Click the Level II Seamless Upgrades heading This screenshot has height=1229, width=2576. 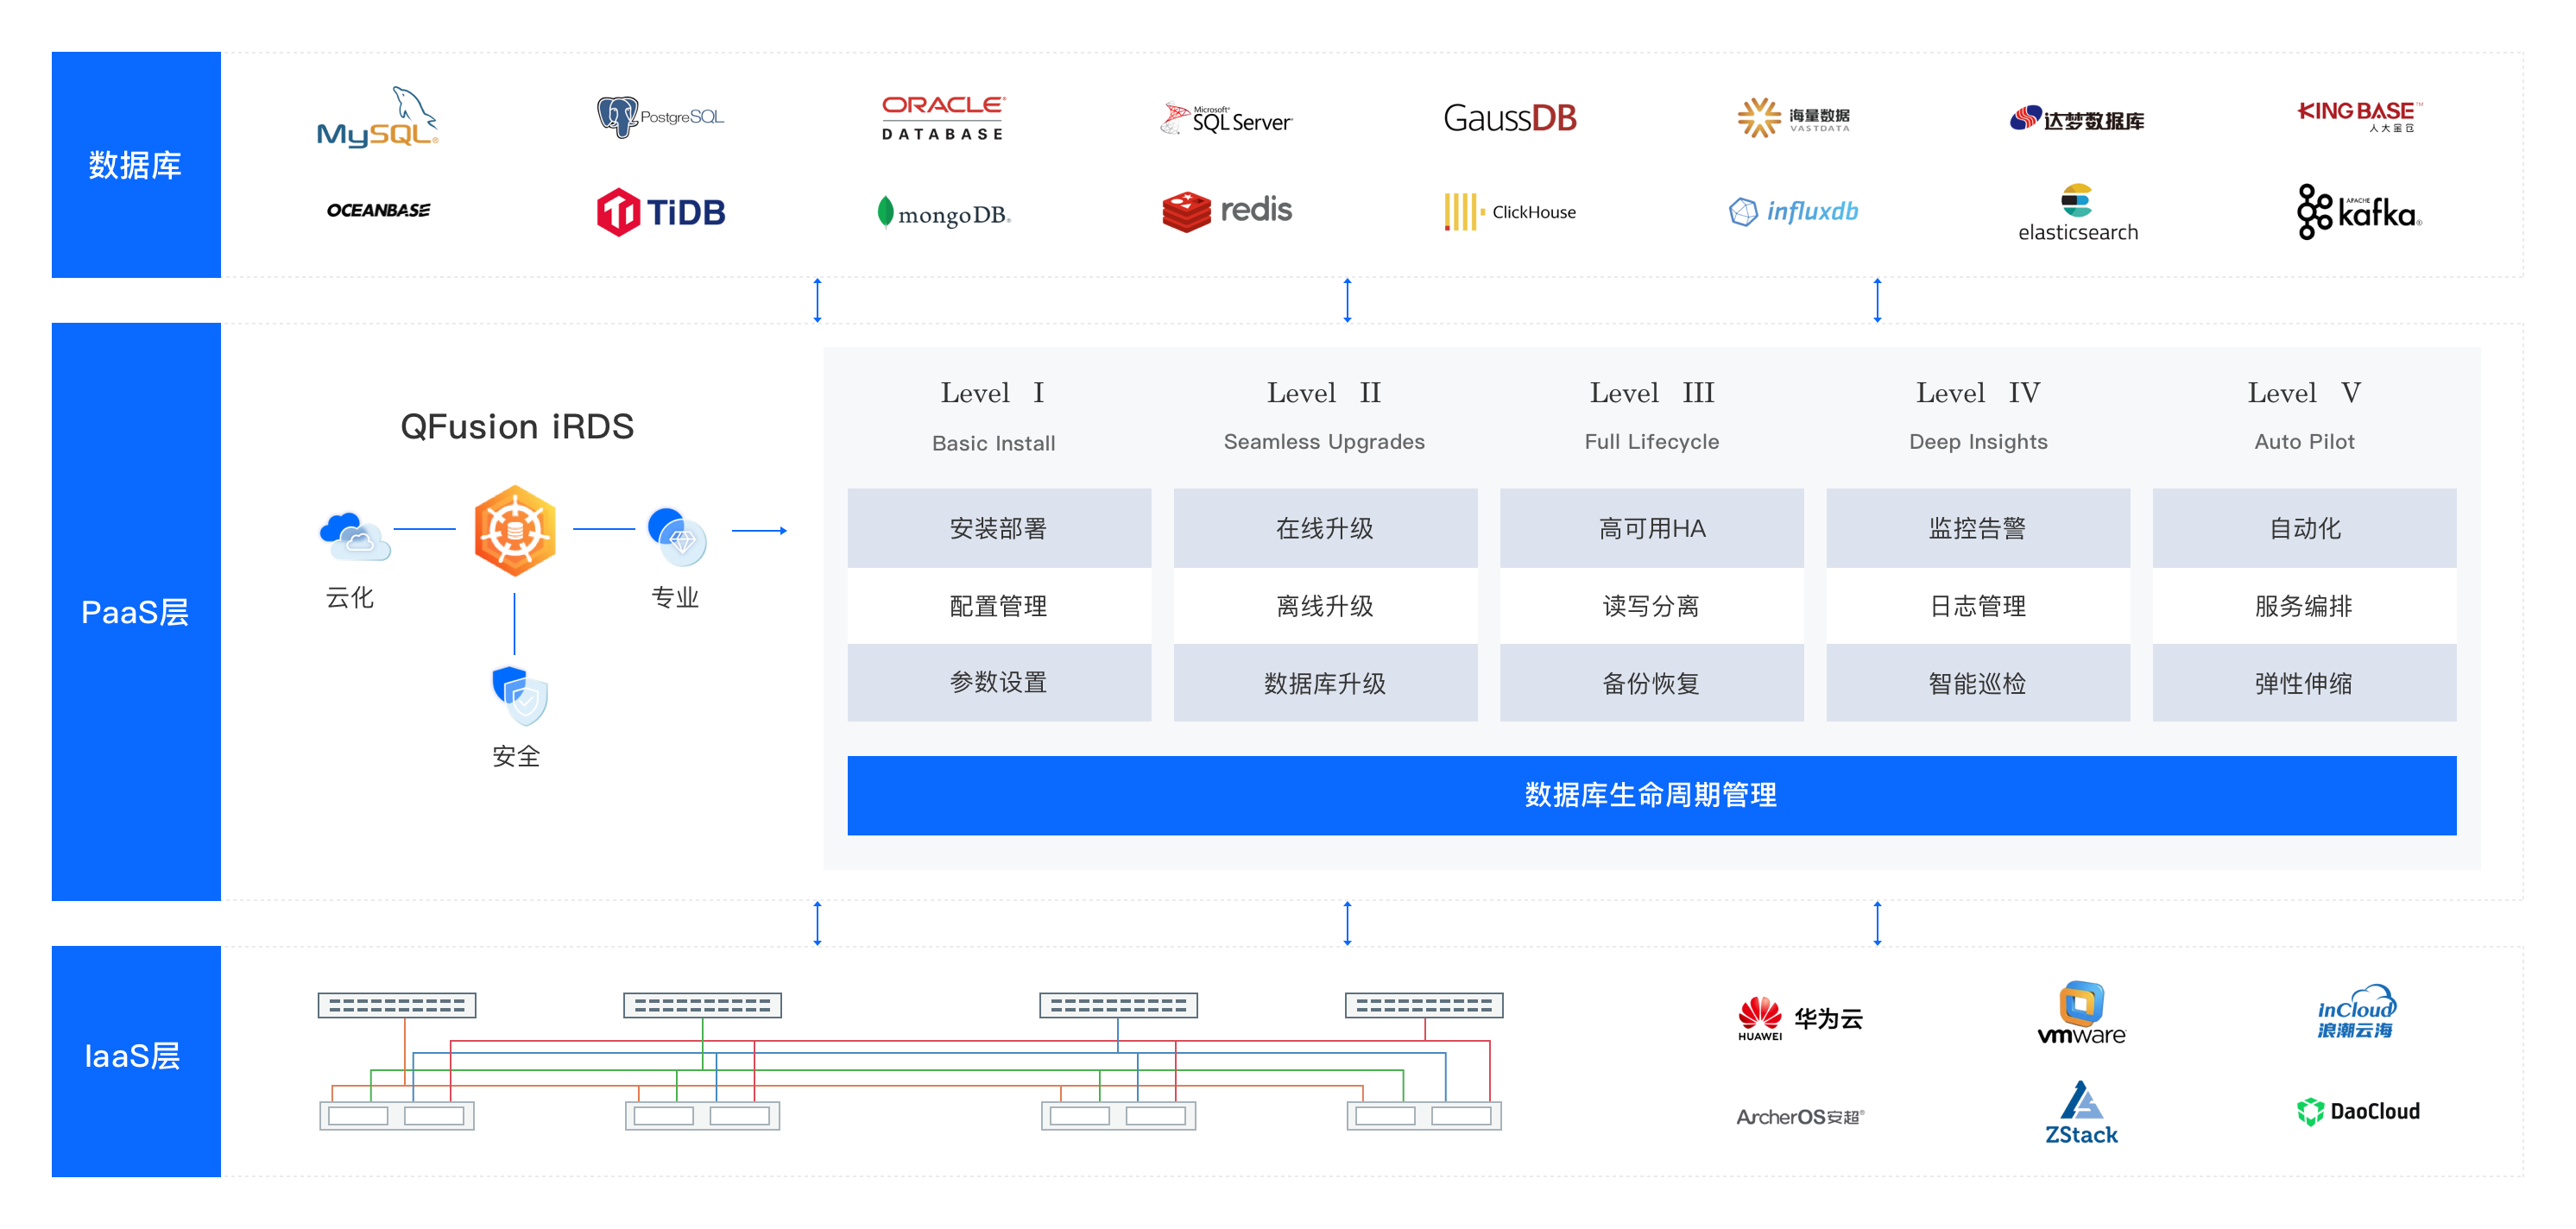[x=1324, y=415]
